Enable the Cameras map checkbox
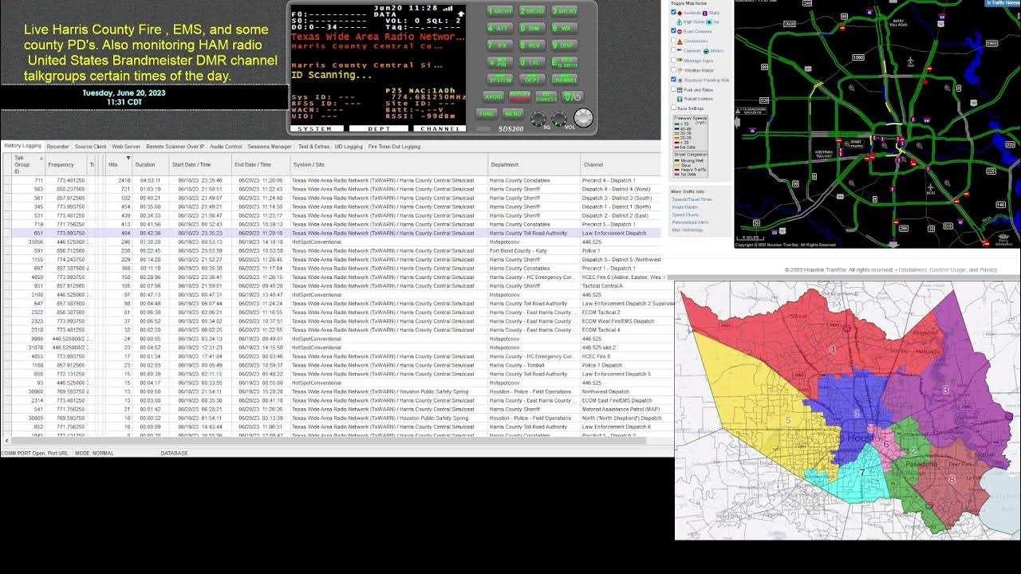 tap(673, 50)
